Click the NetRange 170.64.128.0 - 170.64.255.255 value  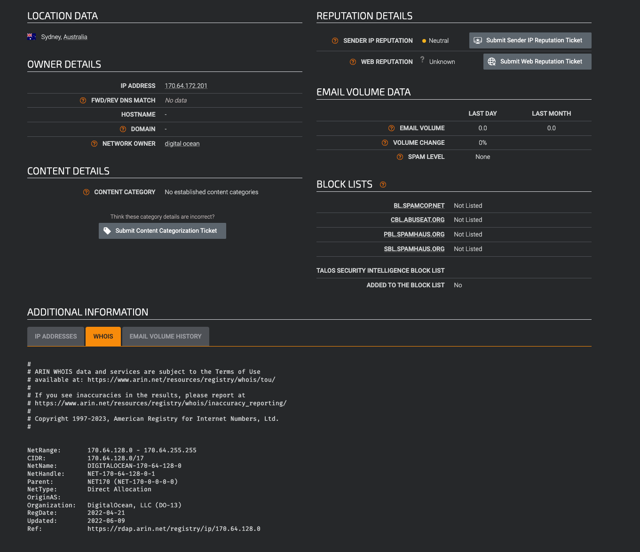pyautogui.click(x=142, y=450)
